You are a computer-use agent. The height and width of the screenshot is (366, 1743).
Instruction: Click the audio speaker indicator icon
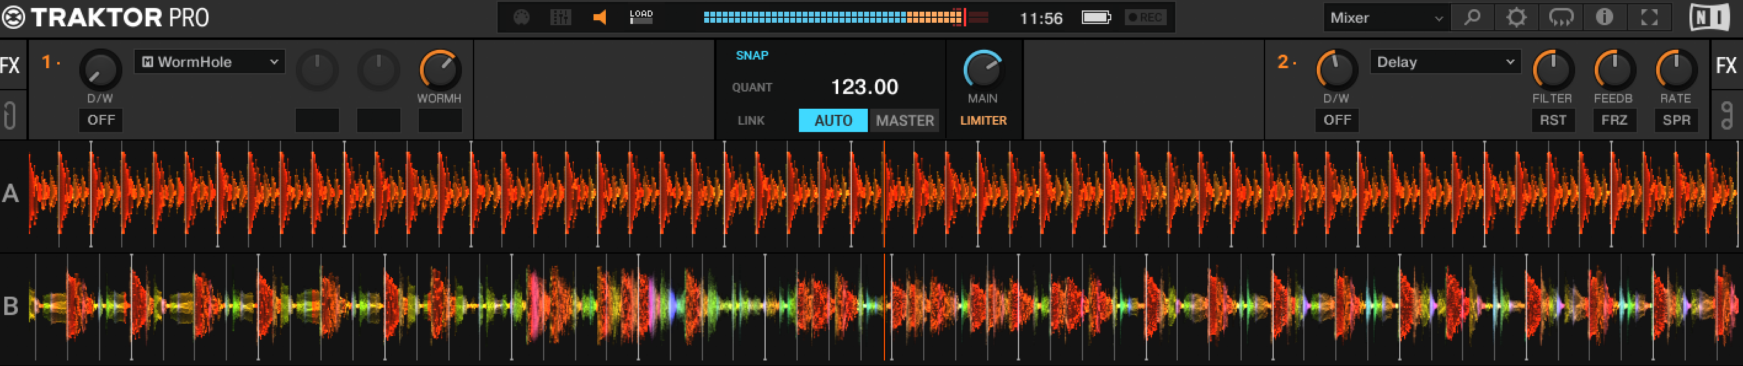[x=600, y=18]
